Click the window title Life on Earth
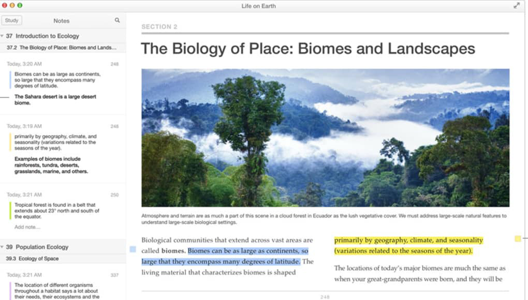Viewport: 528px width, 300px height. point(259,6)
